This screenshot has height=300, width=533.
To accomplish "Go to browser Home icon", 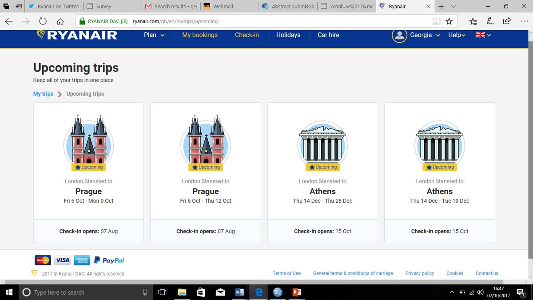I will point(60,21).
